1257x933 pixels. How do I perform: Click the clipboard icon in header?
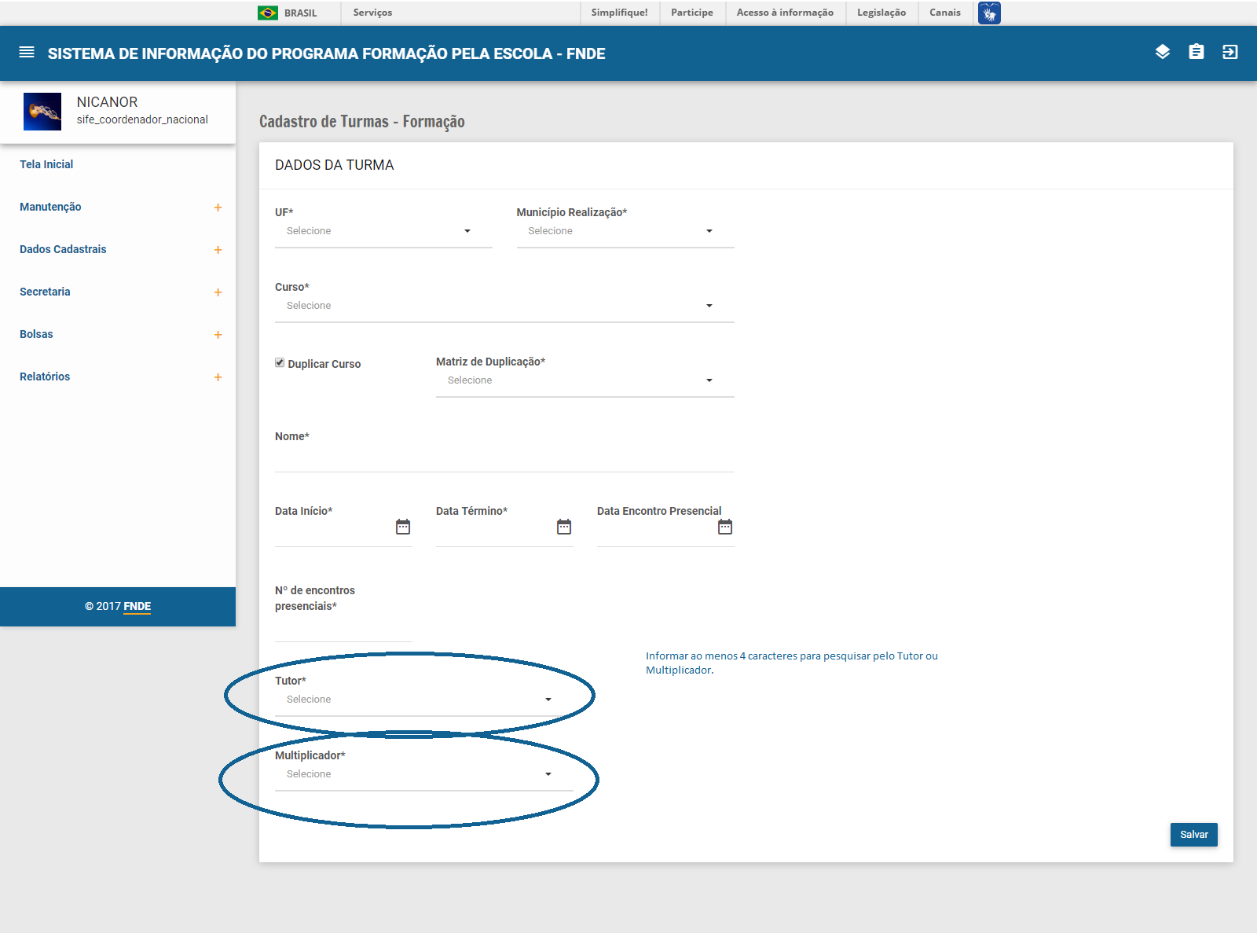pos(1197,52)
